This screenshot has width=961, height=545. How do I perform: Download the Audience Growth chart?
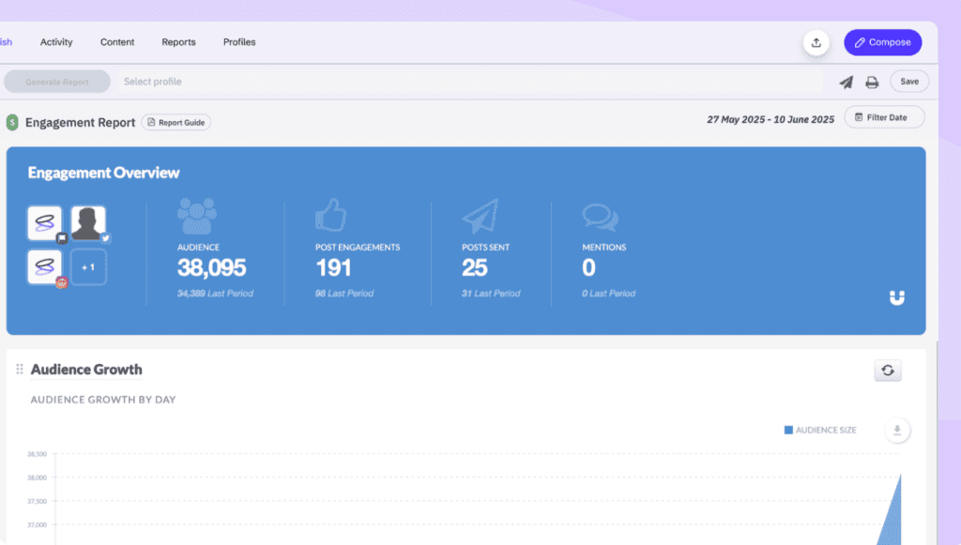(897, 431)
